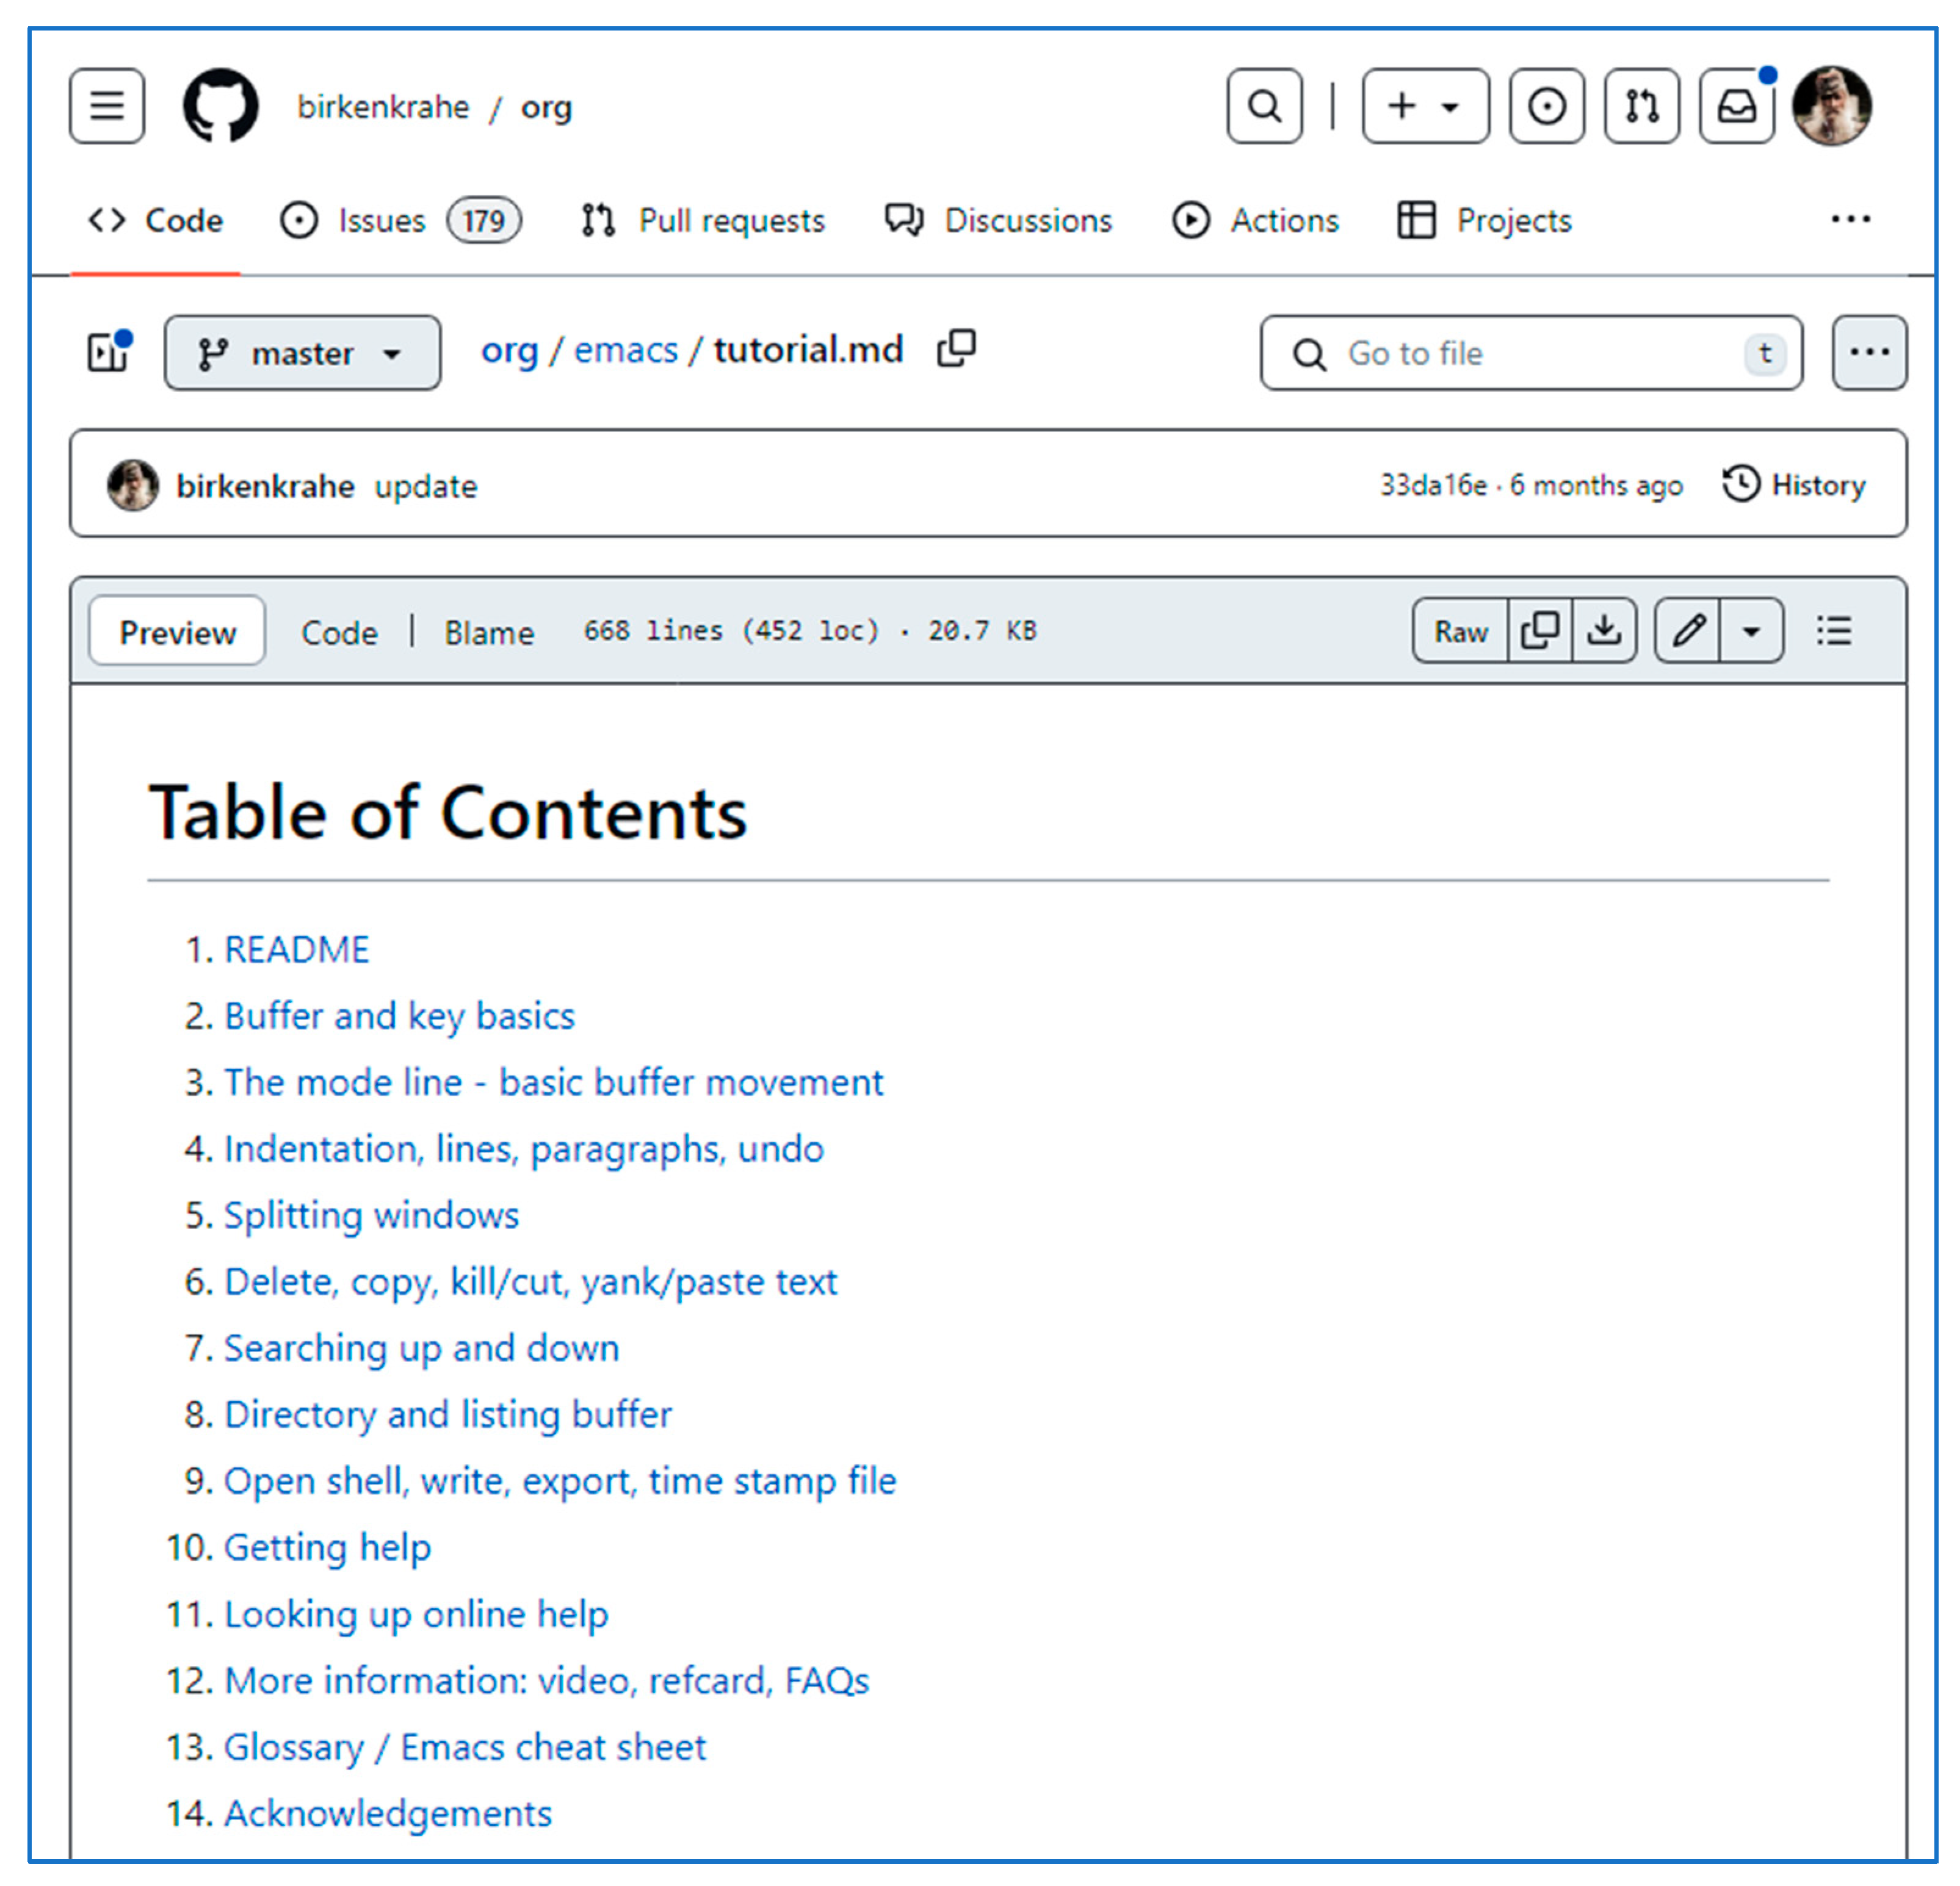
Task: Expand the file tree side panel
Action: tap(108, 353)
